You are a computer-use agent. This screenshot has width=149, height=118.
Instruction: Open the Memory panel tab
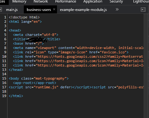click(x=19, y=2)
